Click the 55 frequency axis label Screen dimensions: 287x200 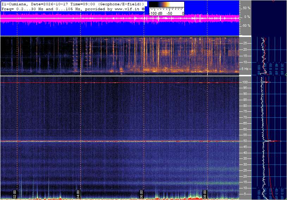point(245,135)
